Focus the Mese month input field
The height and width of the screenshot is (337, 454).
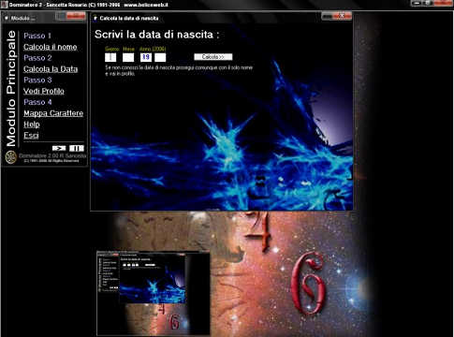pyautogui.click(x=128, y=57)
